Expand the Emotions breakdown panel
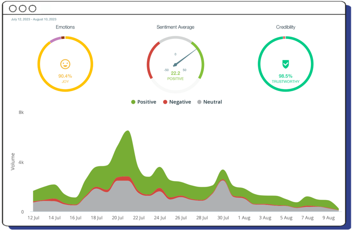 [x=65, y=27]
